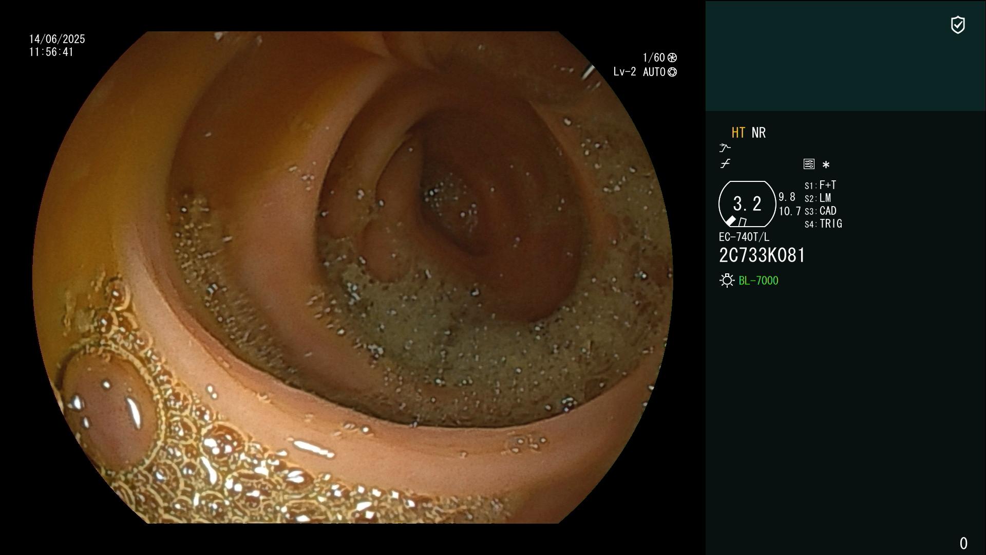Click the shield checkmark security icon
The image size is (986, 555).
tap(958, 25)
